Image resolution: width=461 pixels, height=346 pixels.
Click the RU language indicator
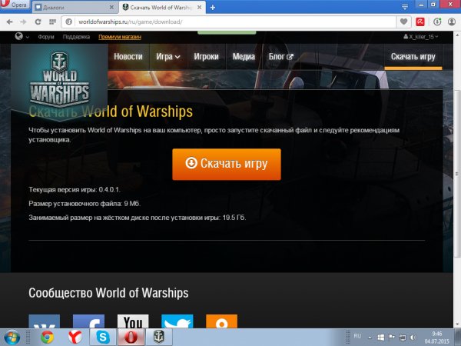357,336
